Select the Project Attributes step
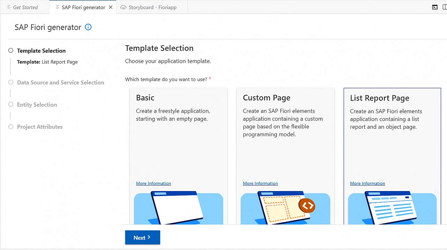The image size is (447, 250). click(x=39, y=127)
